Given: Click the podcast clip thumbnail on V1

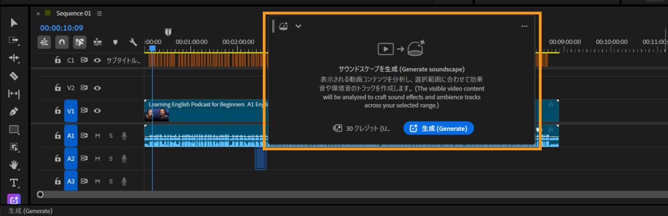Looking at the screenshot, I should (157, 115).
